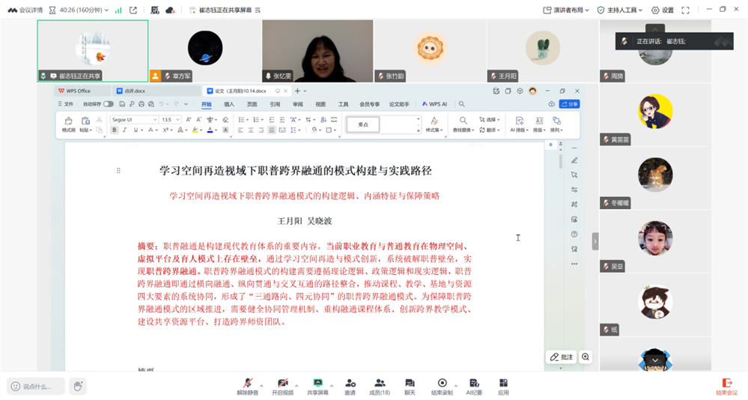Screen dimensions: 748x400
Task: Show more participants with bottom down chevron
Action: 655,360
